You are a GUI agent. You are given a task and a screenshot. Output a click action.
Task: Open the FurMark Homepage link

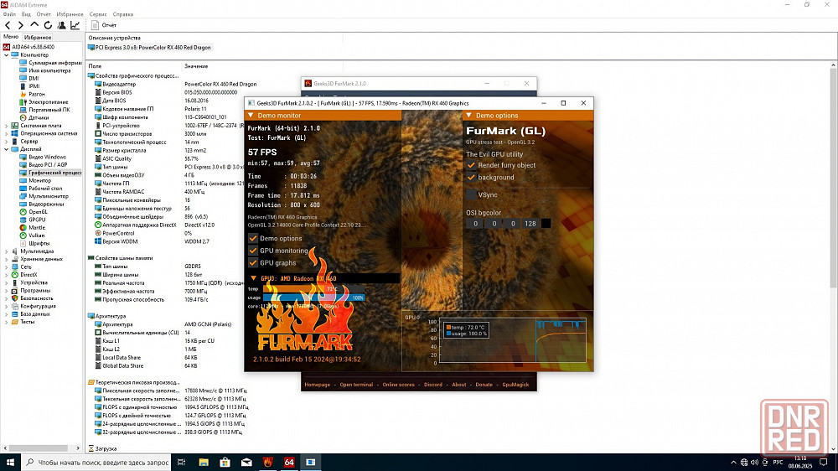[x=318, y=385]
